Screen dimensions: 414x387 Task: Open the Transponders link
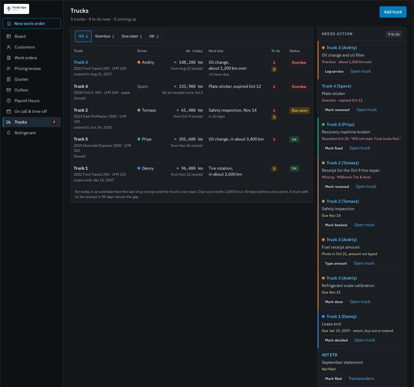click(361, 378)
